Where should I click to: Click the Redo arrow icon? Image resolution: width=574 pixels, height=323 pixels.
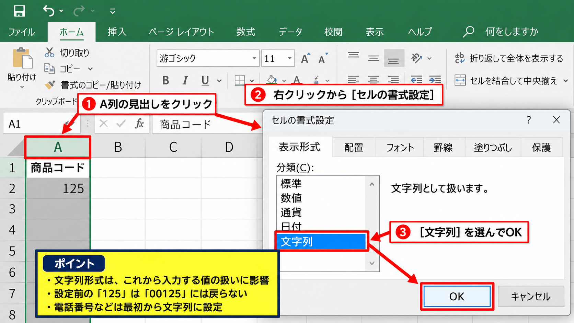click(79, 11)
